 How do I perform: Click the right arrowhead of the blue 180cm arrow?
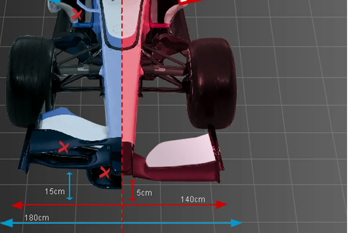pos(236,223)
